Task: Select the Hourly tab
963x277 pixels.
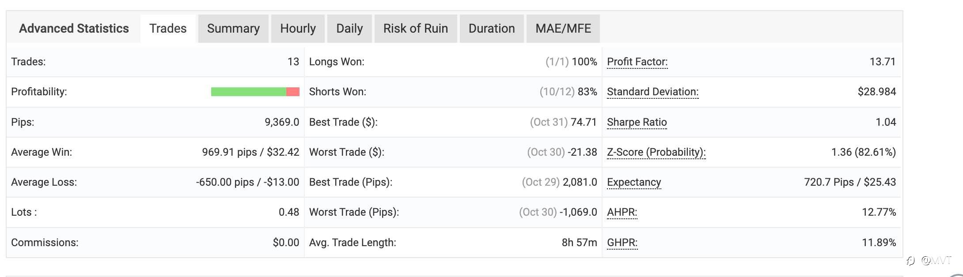Action: point(298,29)
